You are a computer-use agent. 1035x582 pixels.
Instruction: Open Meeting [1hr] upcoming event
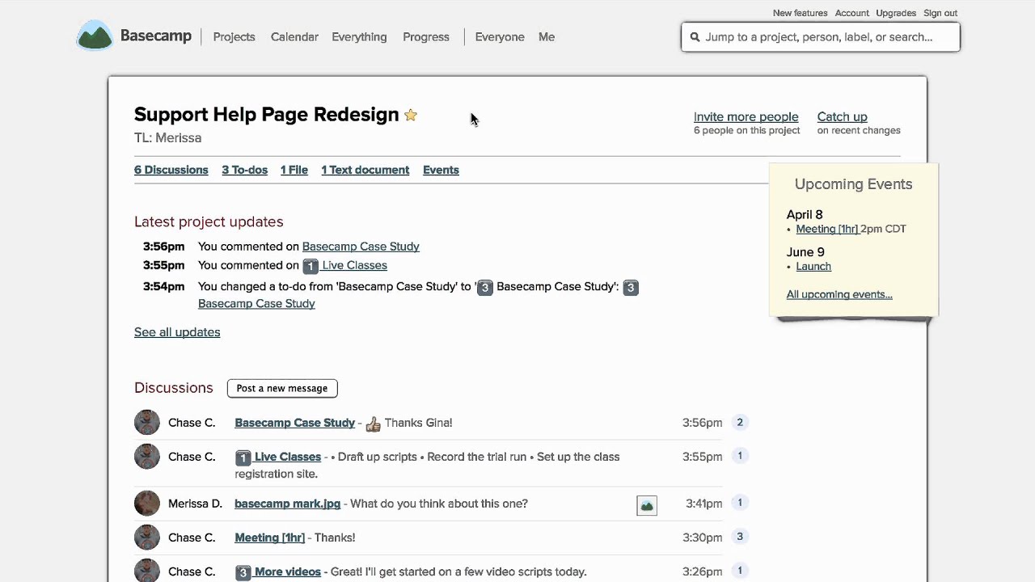click(827, 229)
